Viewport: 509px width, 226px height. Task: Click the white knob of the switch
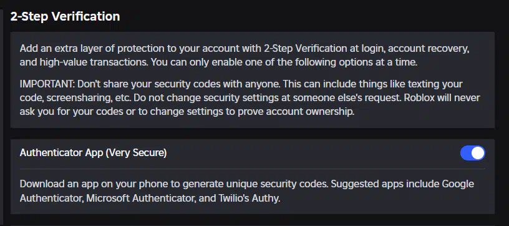(x=478, y=153)
